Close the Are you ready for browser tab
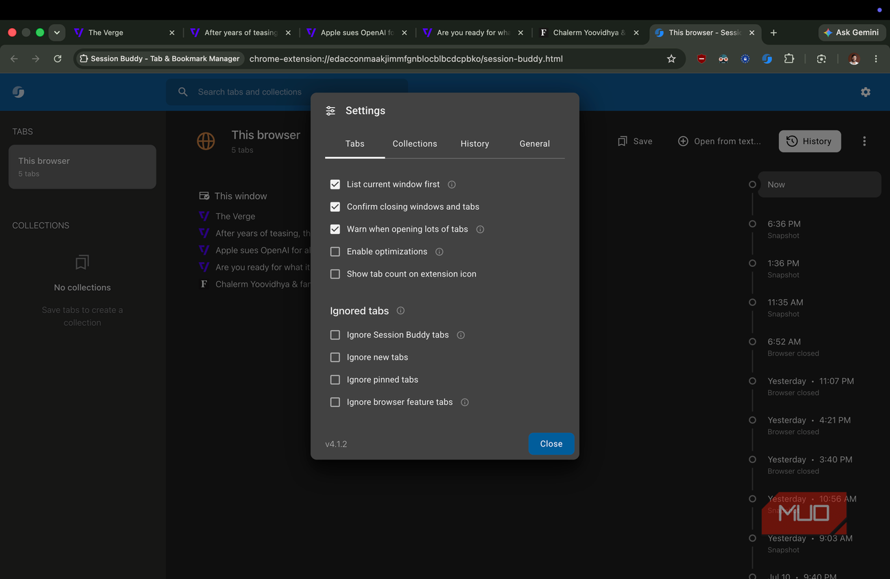The width and height of the screenshot is (890, 579). click(x=520, y=32)
